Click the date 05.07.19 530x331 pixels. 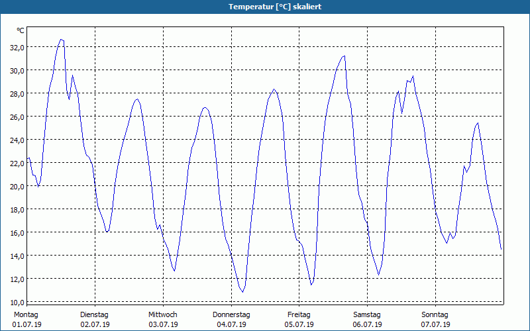pyautogui.click(x=299, y=324)
